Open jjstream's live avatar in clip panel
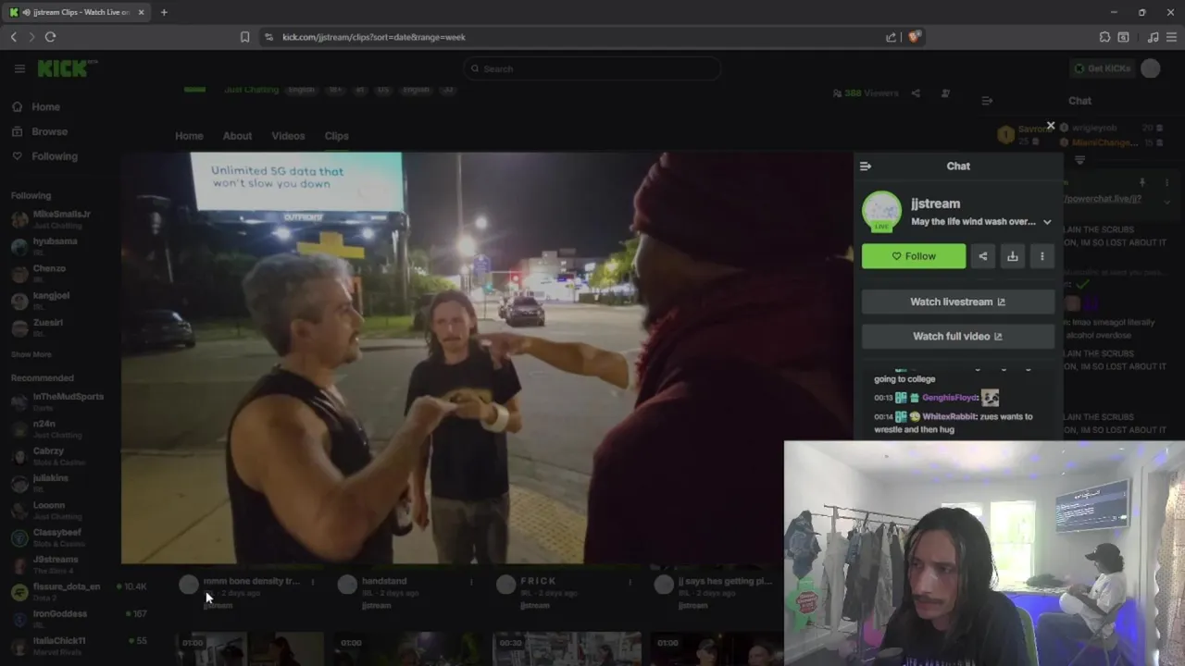Viewport: 1185px width, 666px height. point(881,212)
